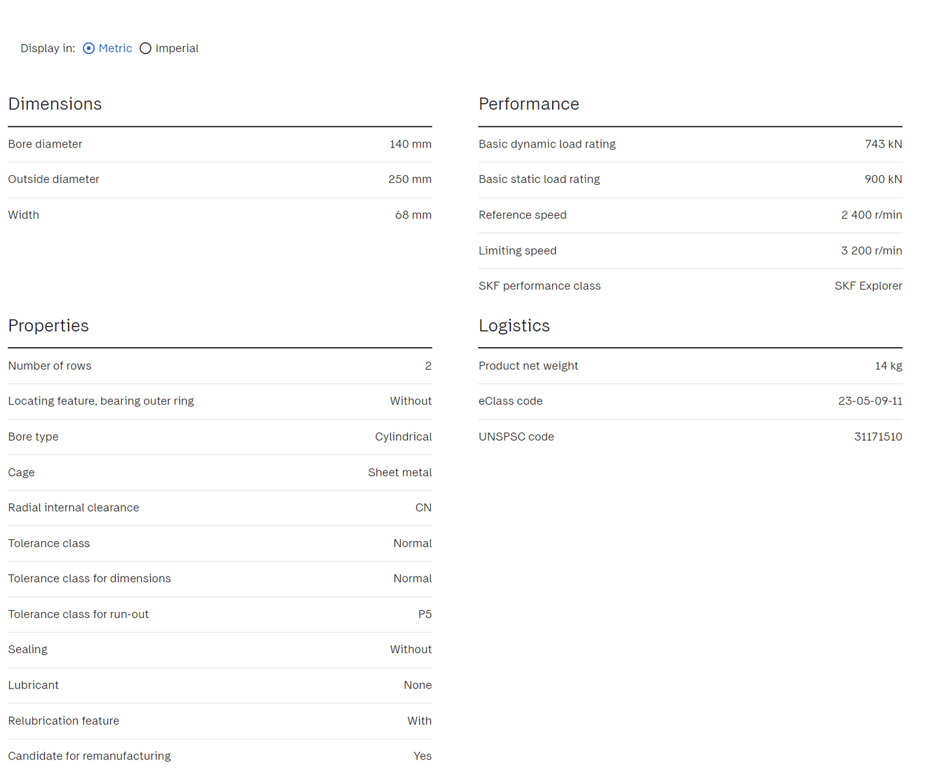Click the Logistics section heading
This screenshot has width=931, height=784.
513,326
